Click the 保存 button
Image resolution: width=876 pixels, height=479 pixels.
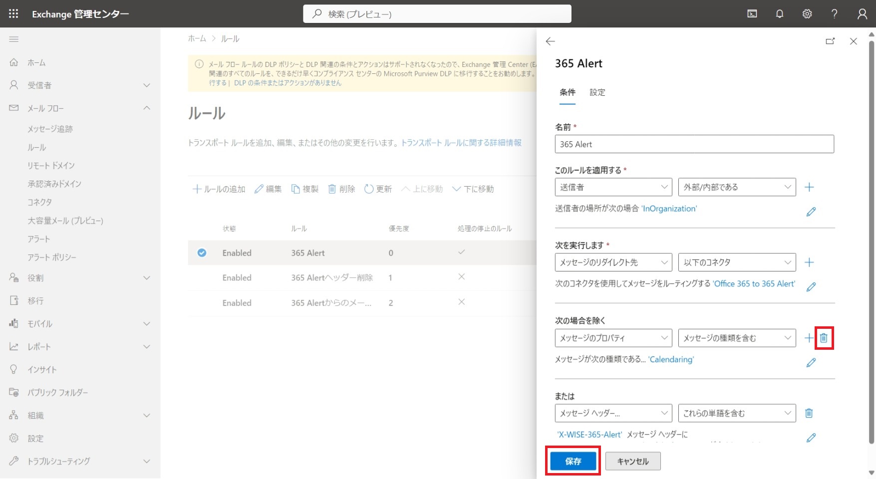tap(573, 462)
